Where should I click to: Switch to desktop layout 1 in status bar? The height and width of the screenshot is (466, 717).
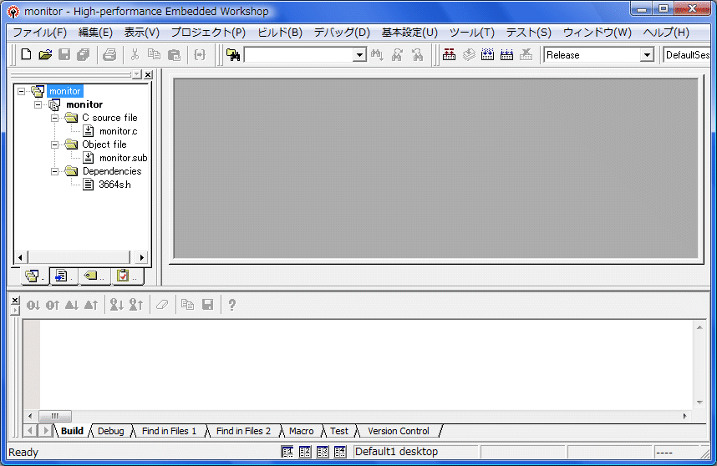287,452
